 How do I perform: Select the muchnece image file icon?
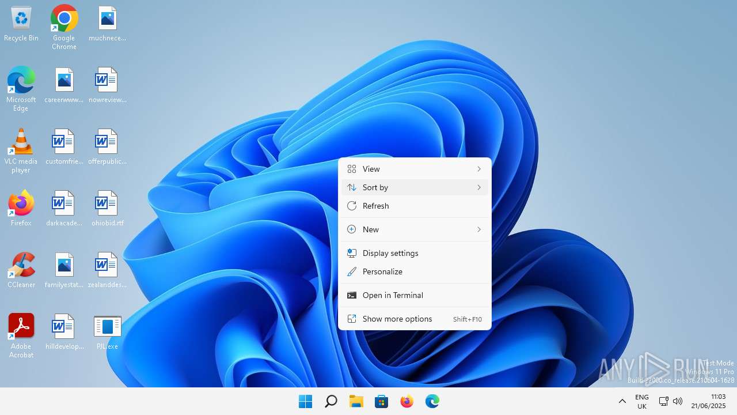[108, 24]
